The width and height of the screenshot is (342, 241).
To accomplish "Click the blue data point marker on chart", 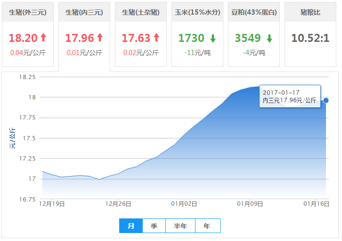I will tap(326, 100).
